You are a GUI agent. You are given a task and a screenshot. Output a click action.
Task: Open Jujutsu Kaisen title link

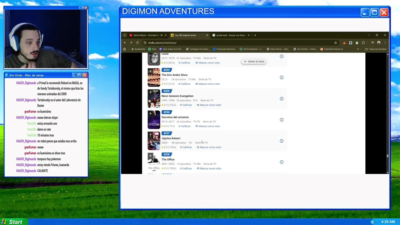(171, 138)
